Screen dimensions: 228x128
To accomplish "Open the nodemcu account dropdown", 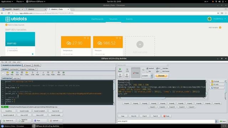I will [219, 19].
